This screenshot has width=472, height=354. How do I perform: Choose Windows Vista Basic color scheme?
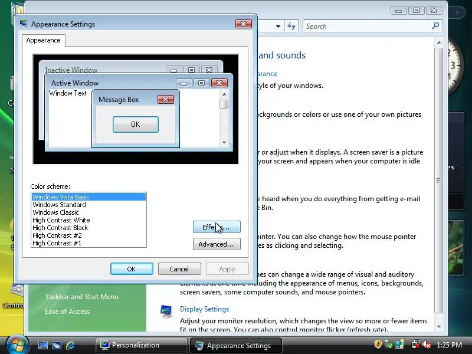click(x=88, y=197)
